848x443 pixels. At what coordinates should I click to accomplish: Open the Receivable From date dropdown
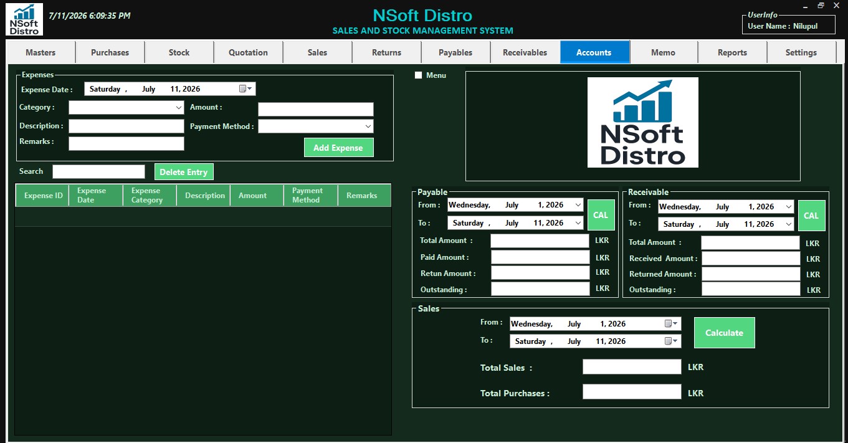click(789, 207)
